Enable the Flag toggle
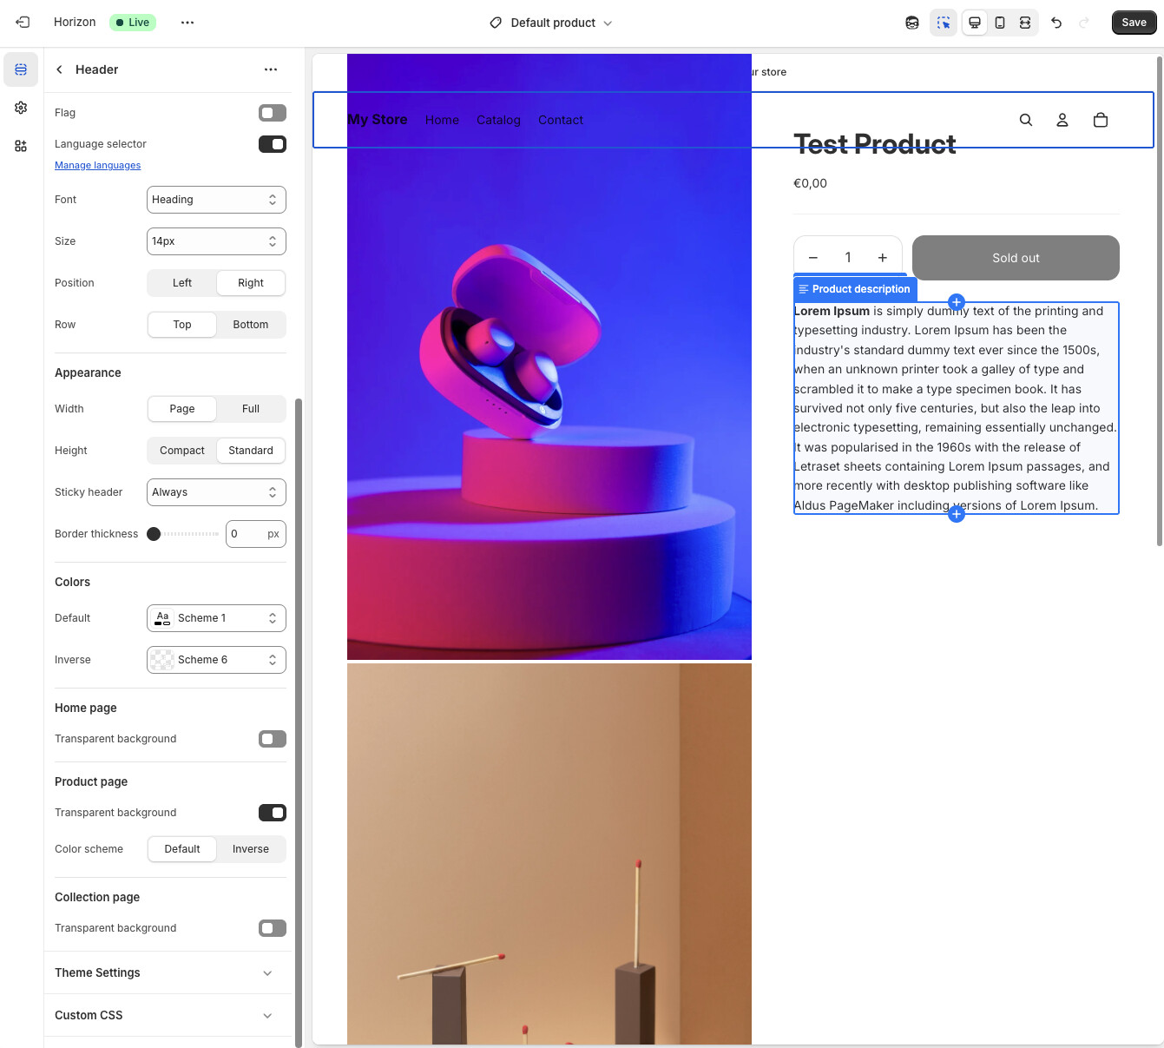The width and height of the screenshot is (1164, 1048). 273,113
